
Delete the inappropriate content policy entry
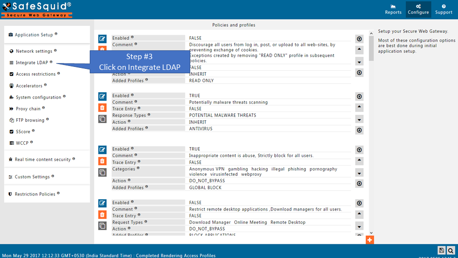[102, 161]
